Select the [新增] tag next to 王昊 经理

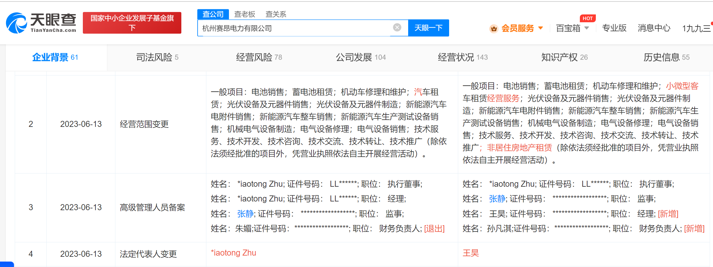tap(668, 214)
